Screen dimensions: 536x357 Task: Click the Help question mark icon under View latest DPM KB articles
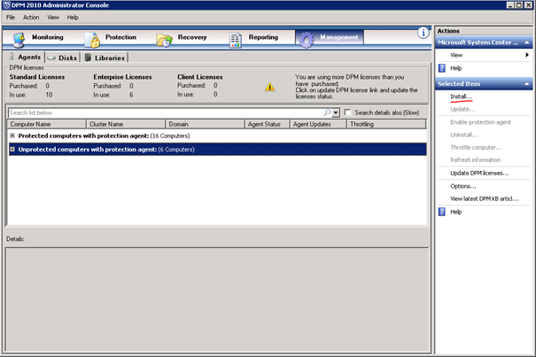pos(442,212)
